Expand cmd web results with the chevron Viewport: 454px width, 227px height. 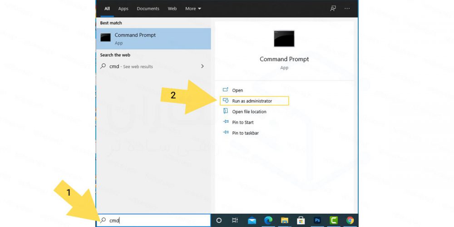[202, 66]
